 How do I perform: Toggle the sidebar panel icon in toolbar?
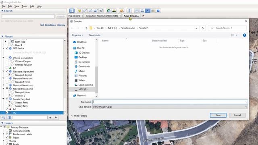coord(72,11)
